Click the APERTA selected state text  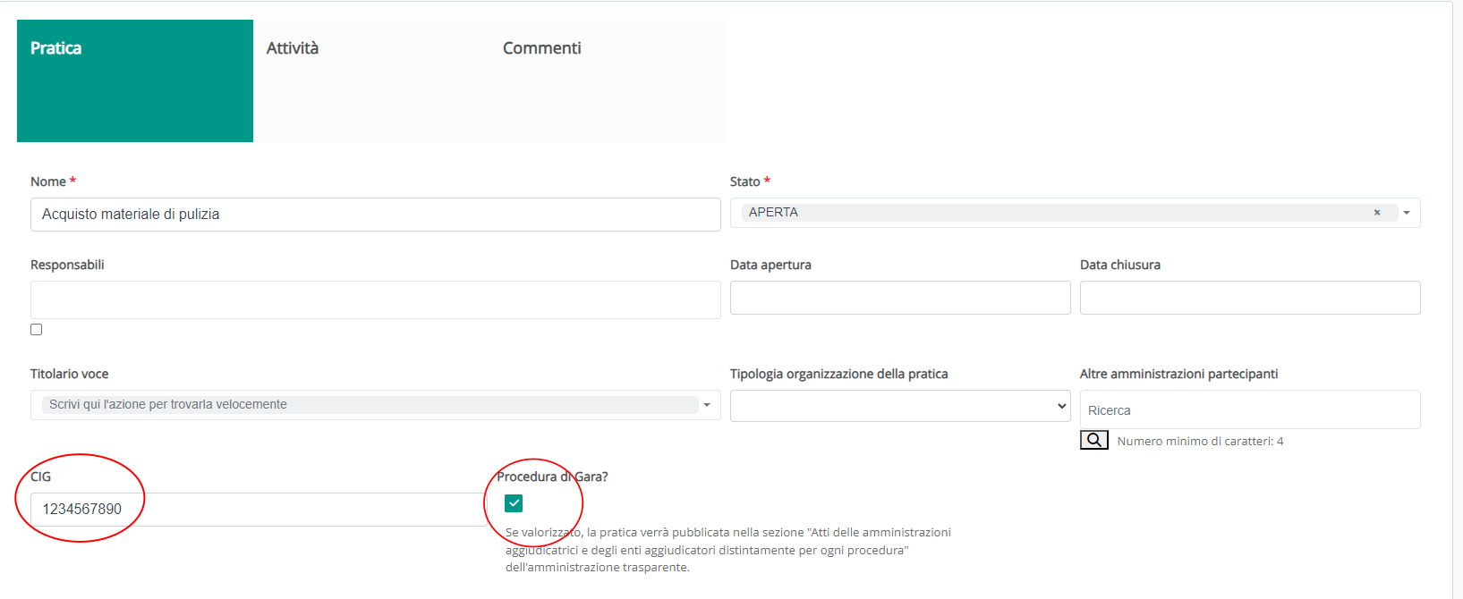[773, 213]
